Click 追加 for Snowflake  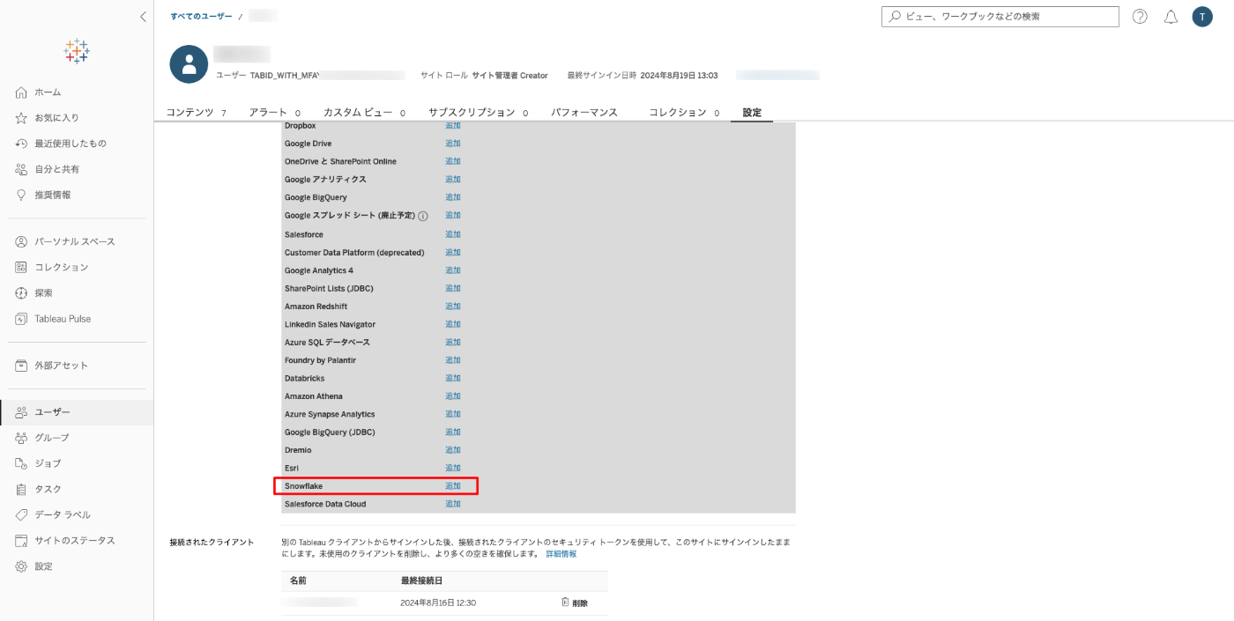coord(453,486)
